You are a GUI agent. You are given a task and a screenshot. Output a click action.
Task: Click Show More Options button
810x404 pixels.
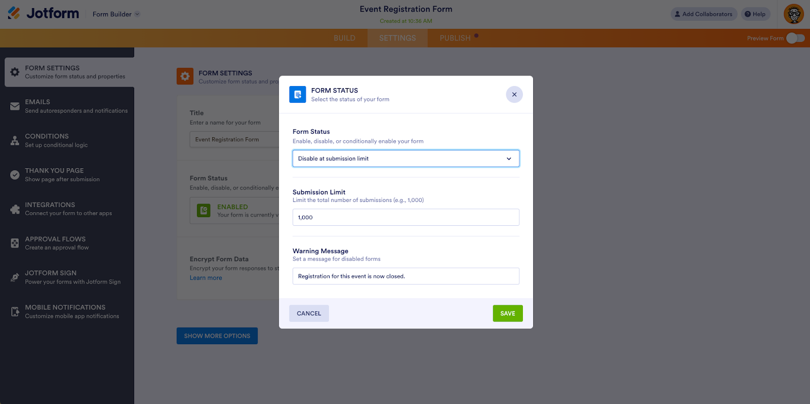tap(217, 336)
